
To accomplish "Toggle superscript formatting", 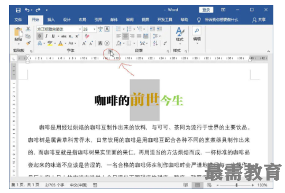I will coord(77,36).
